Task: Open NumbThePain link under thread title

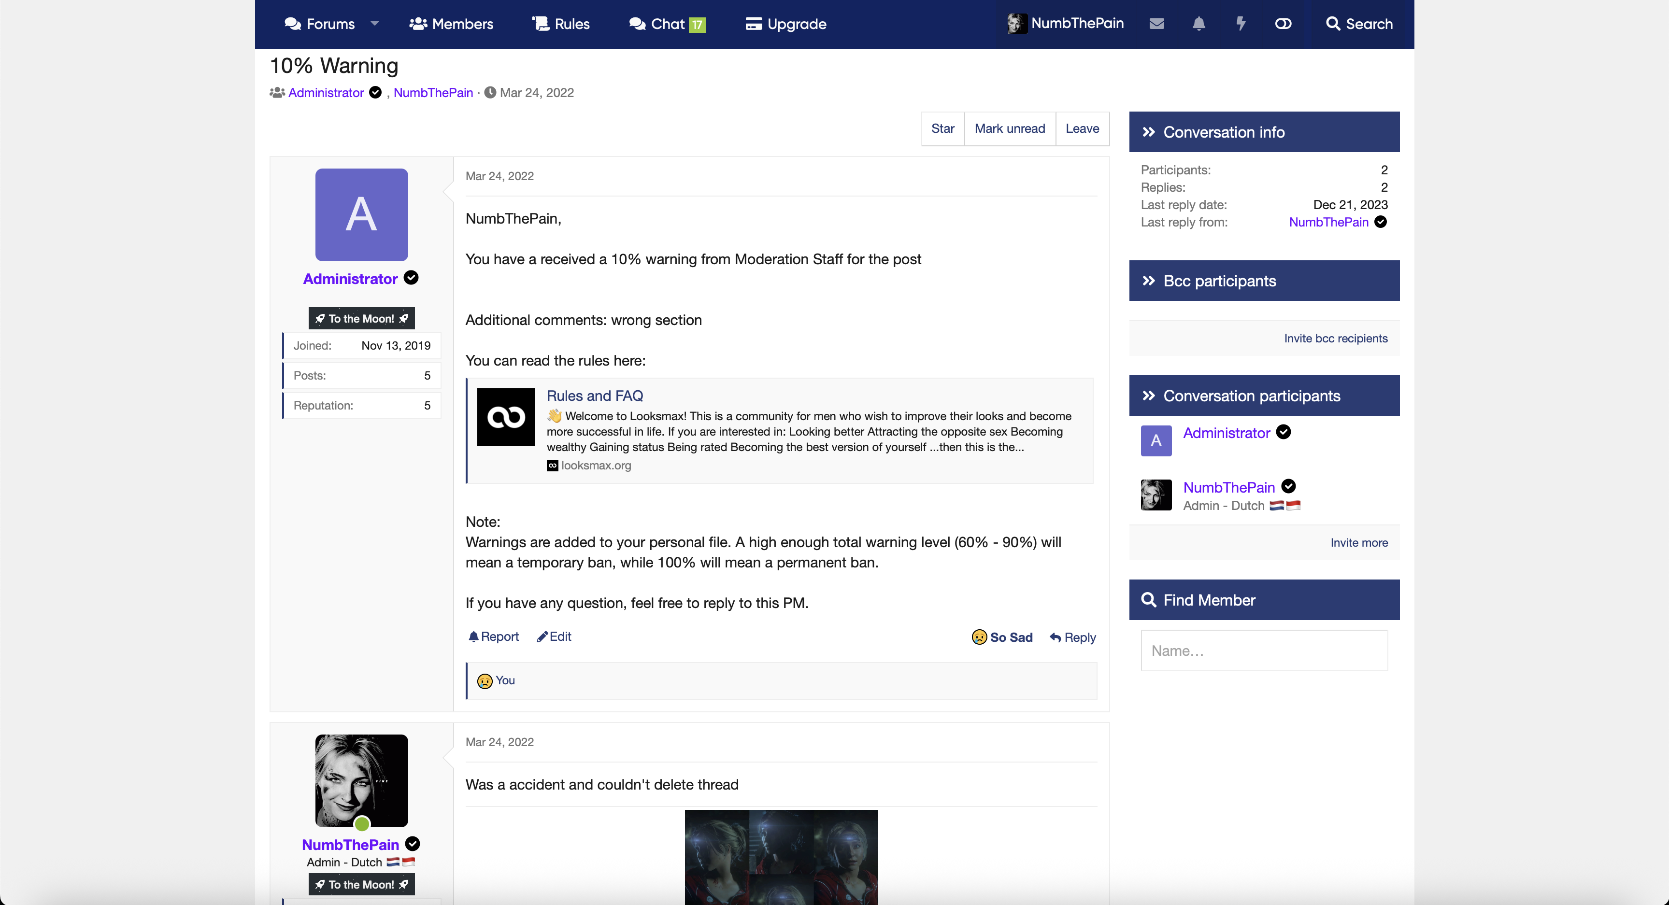Action: [x=433, y=93]
